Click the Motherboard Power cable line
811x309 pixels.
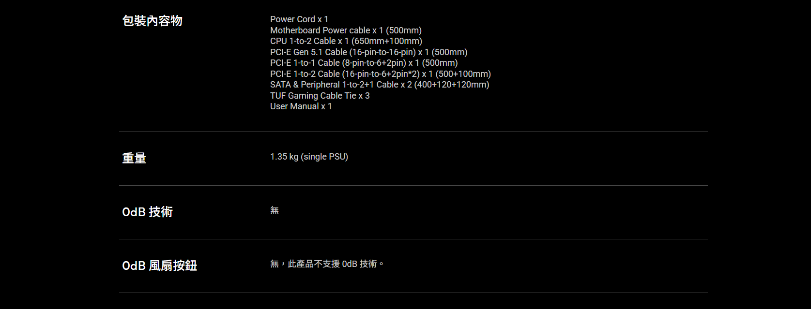pyautogui.click(x=346, y=30)
